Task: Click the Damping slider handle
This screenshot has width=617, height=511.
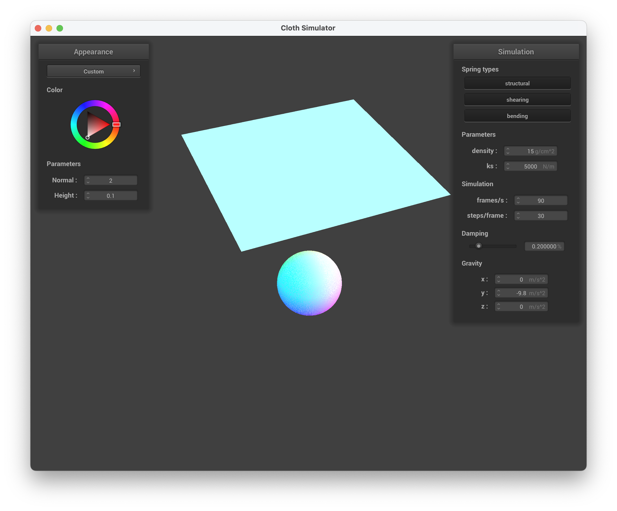Action: (x=478, y=246)
